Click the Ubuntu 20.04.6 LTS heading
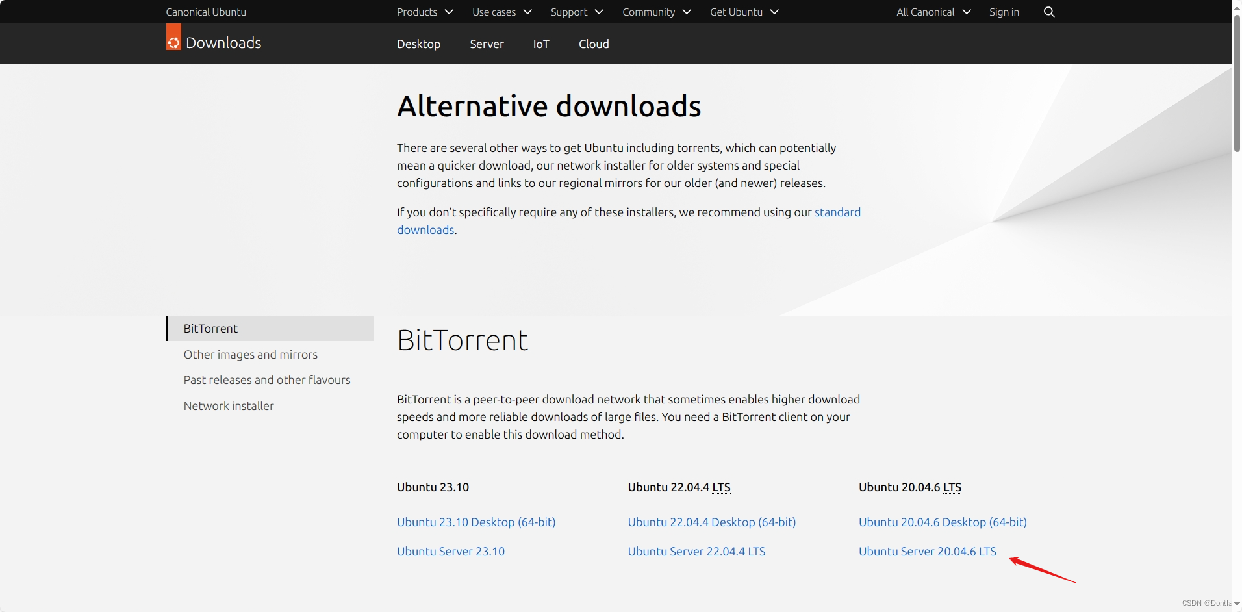 pos(910,487)
